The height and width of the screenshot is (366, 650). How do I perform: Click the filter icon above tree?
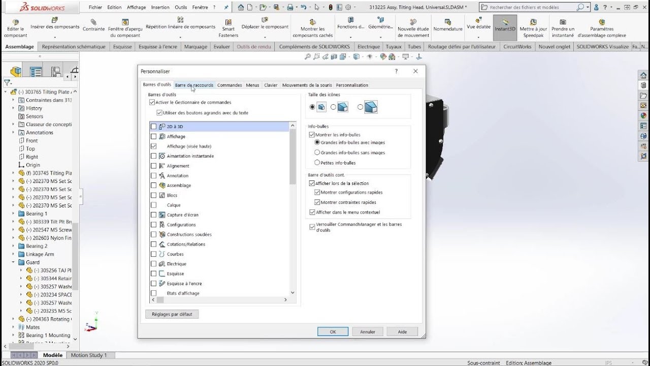point(7,82)
